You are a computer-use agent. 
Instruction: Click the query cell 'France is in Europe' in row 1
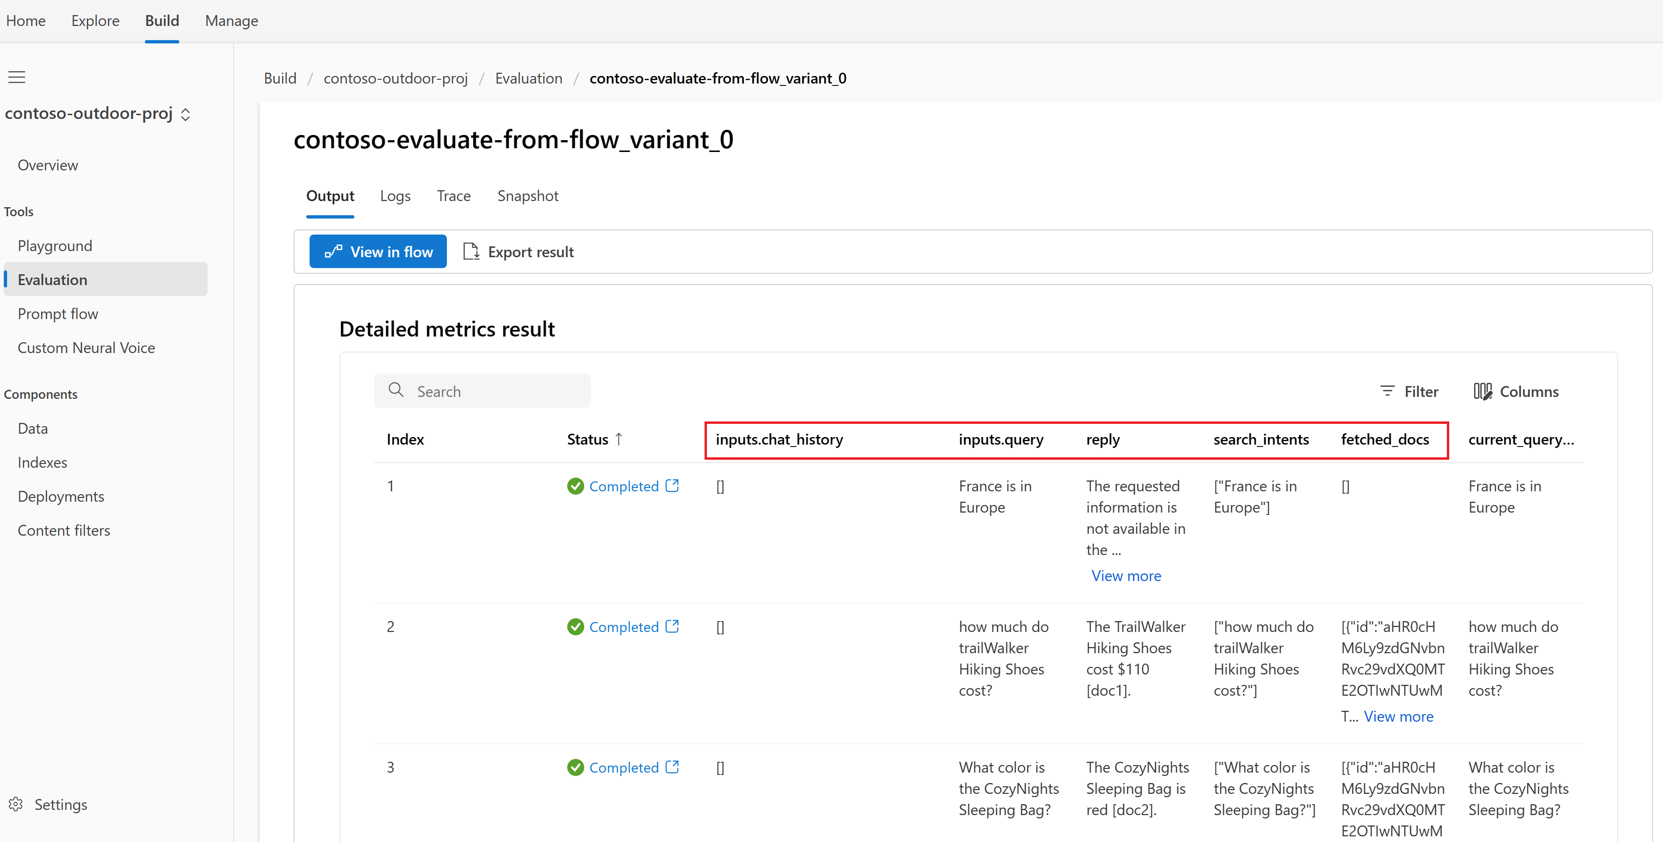point(995,497)
